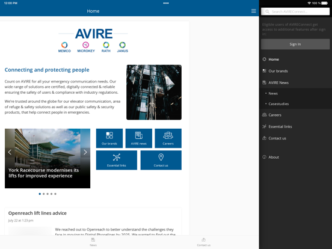The width and height of the screenshot is (332, 249).
Task: Select the News submenu item
Action: point(295,93)
